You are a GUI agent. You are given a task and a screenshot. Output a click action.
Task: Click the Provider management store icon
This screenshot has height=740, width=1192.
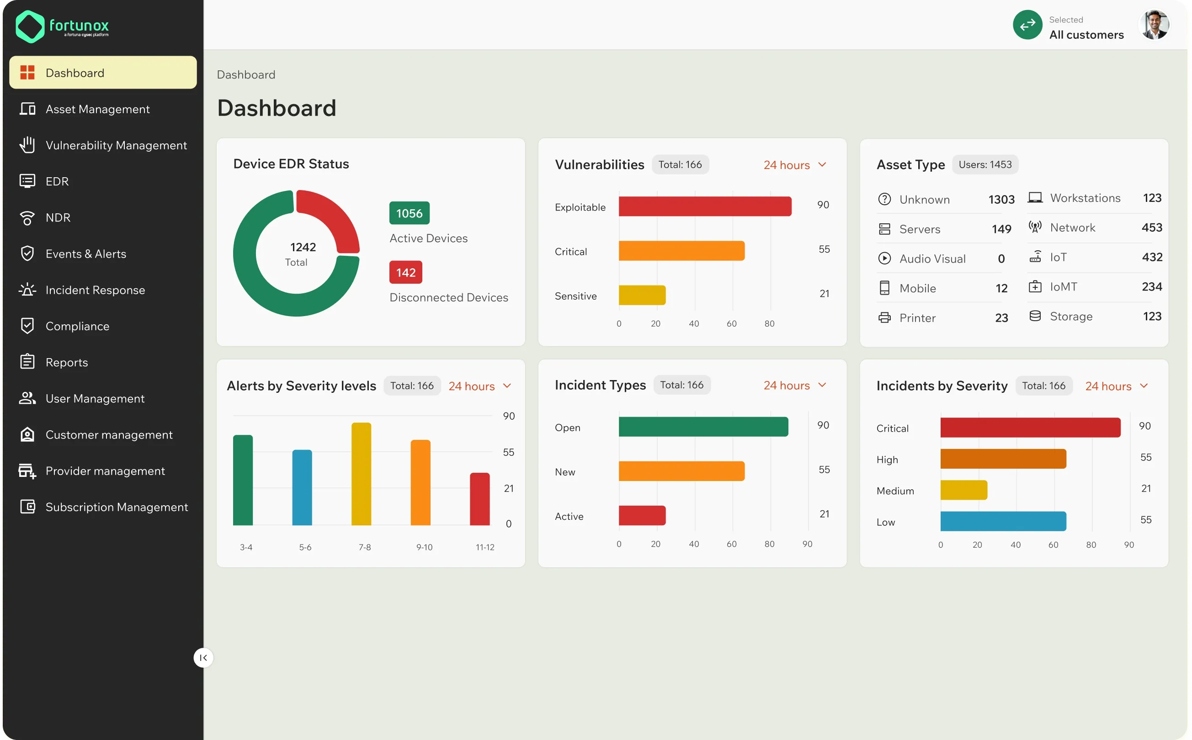tap(27, 471)
